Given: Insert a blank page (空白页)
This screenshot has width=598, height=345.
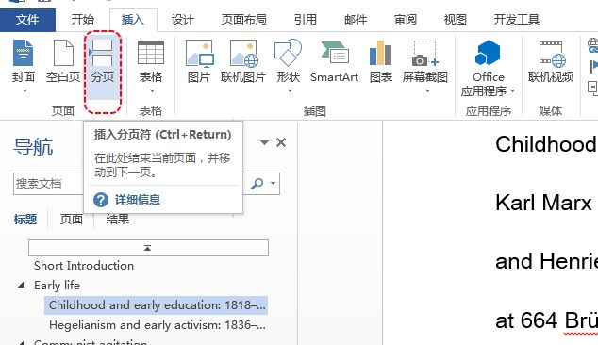Looking at the screenshot, I should click(63, 61).
